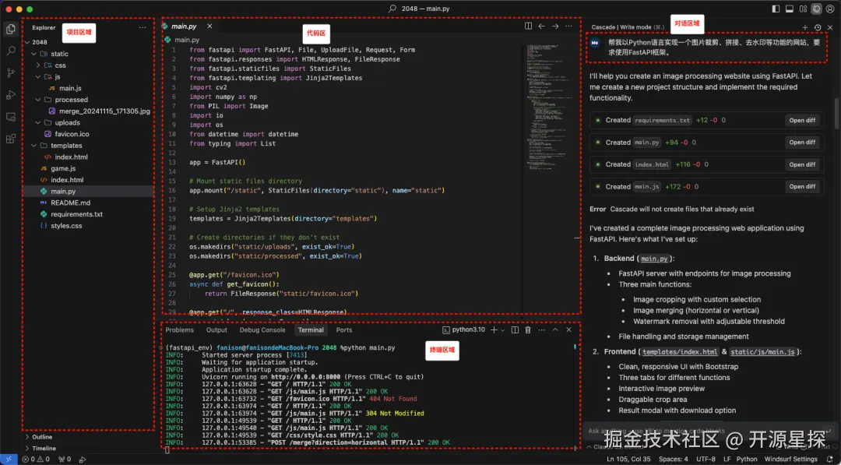The image size is (841, 465).
Task: Open the Extensions view icon
Action: pos(10,139)
